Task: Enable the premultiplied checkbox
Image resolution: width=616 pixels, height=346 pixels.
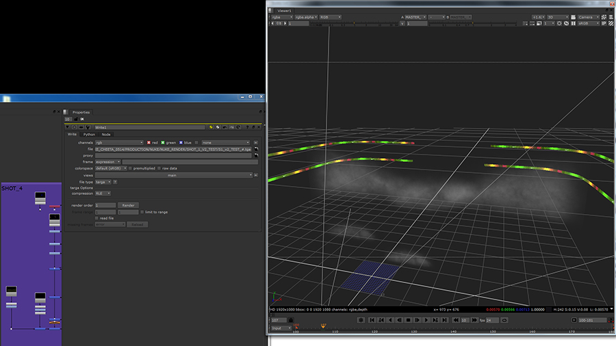Action: click(131, 168)
